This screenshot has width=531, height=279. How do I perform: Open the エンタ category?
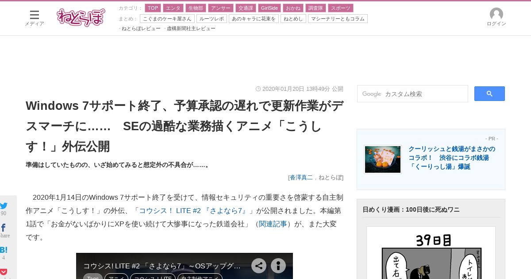click(x=173, y=8)
